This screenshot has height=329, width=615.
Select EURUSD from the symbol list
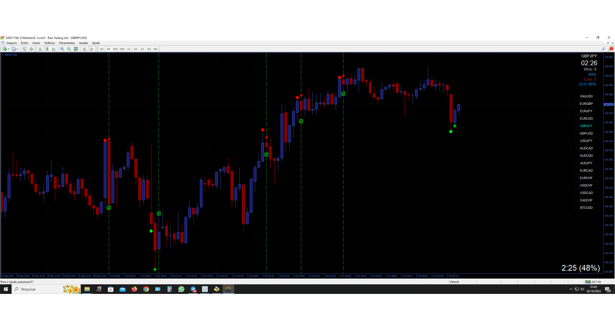coord(586,118)
